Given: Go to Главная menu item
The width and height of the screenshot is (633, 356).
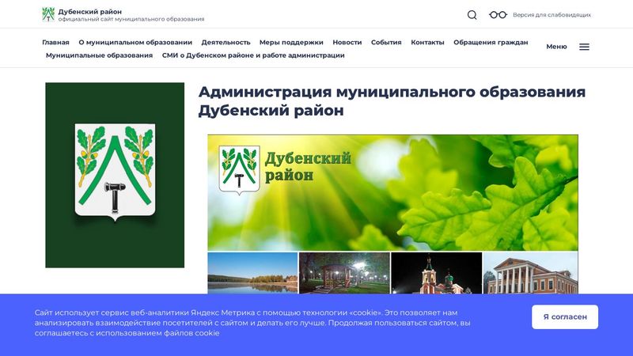Looking at the screenshot, I should click(x=55, y=43).
